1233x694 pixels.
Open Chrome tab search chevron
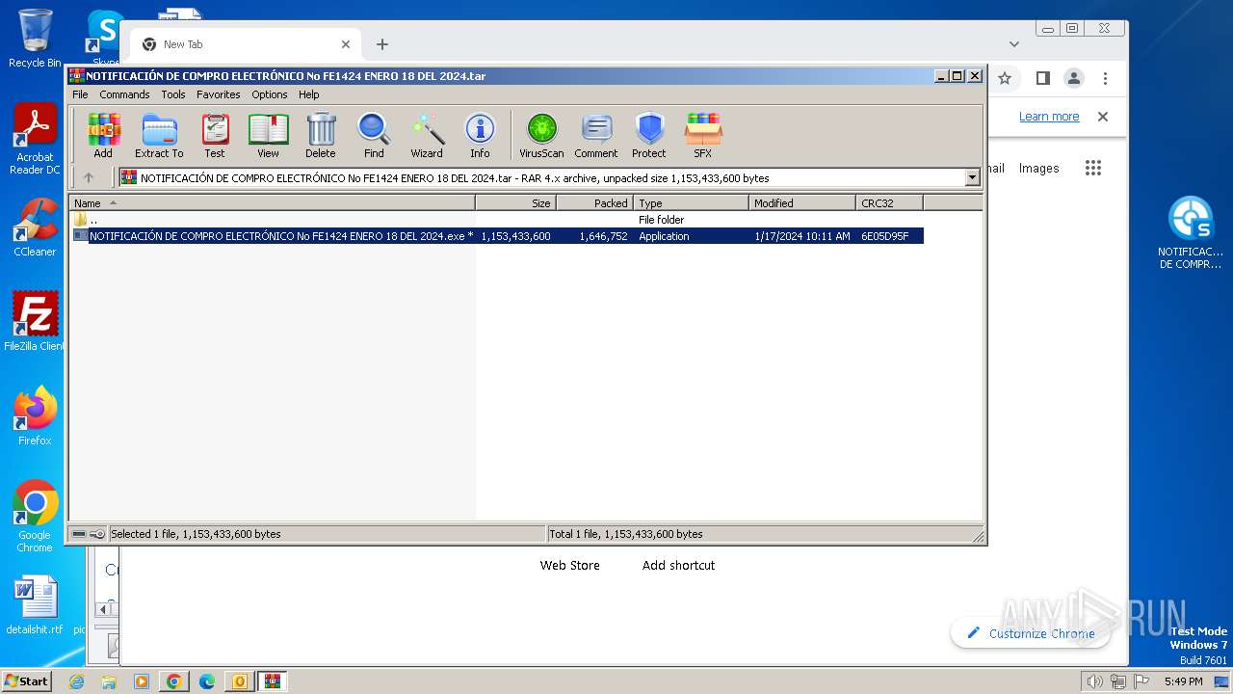coord(1014,44)
